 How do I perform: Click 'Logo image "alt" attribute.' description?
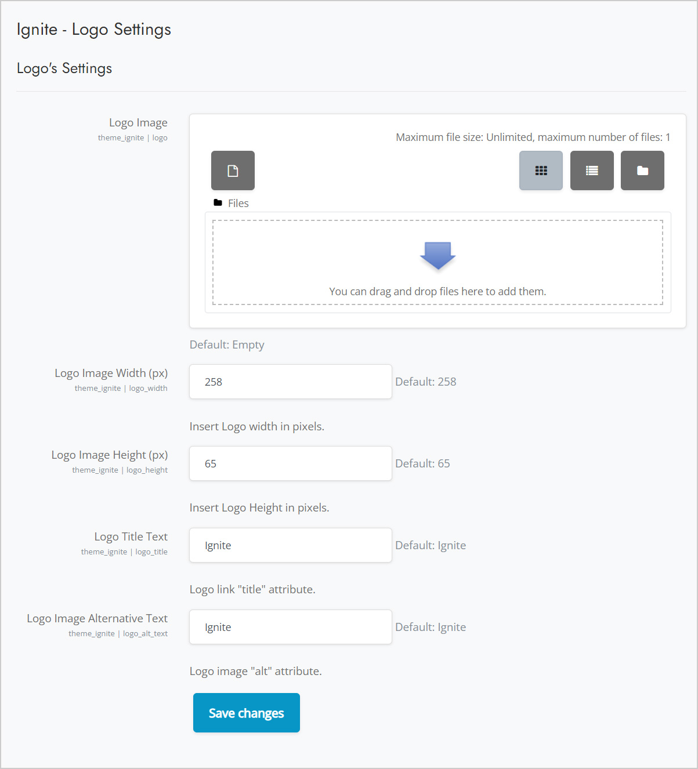coord(256,671)
